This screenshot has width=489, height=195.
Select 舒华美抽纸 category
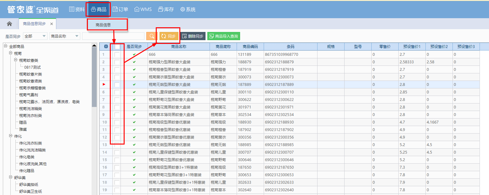29,185
